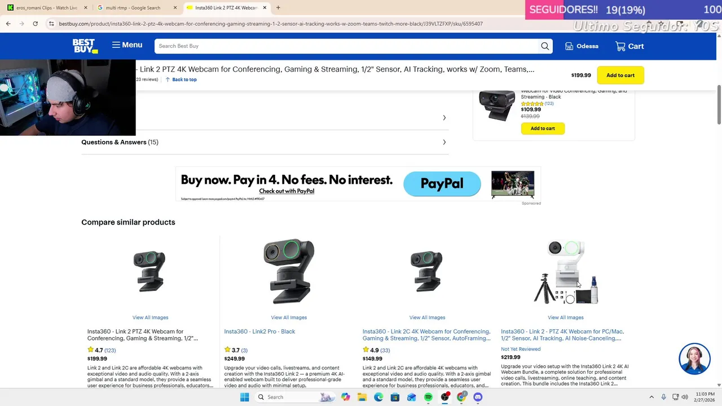This screenshot has width=722, height=406.
Task: Reload the page
Action: click(x=35, y=24)
